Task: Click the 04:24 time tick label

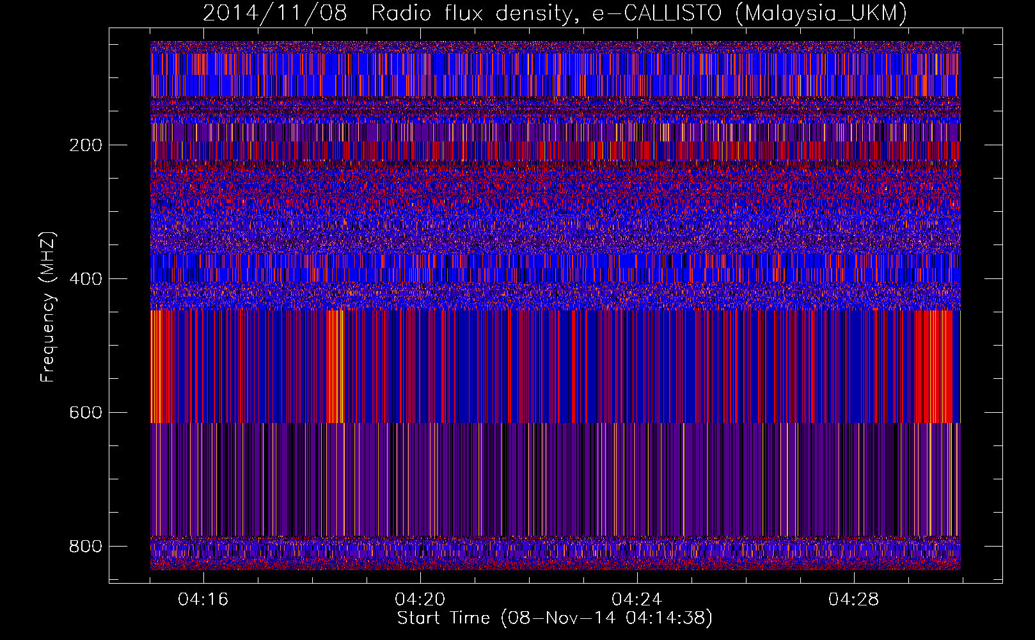Action: tap(637, 600)
